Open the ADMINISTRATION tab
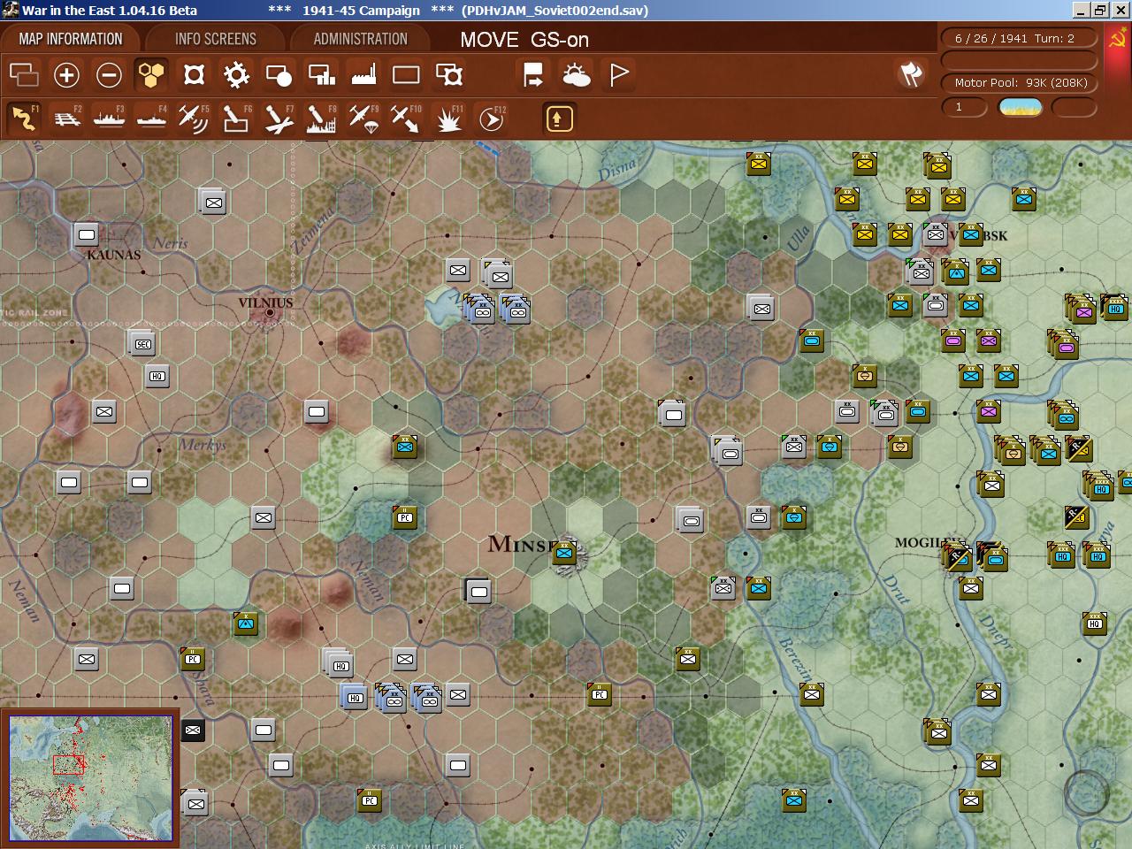This screenshot has height=849, width=1132. click(361, 39)
